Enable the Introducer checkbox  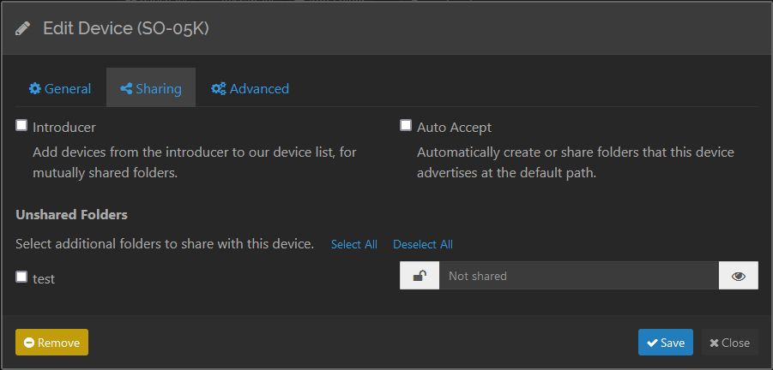22,126
